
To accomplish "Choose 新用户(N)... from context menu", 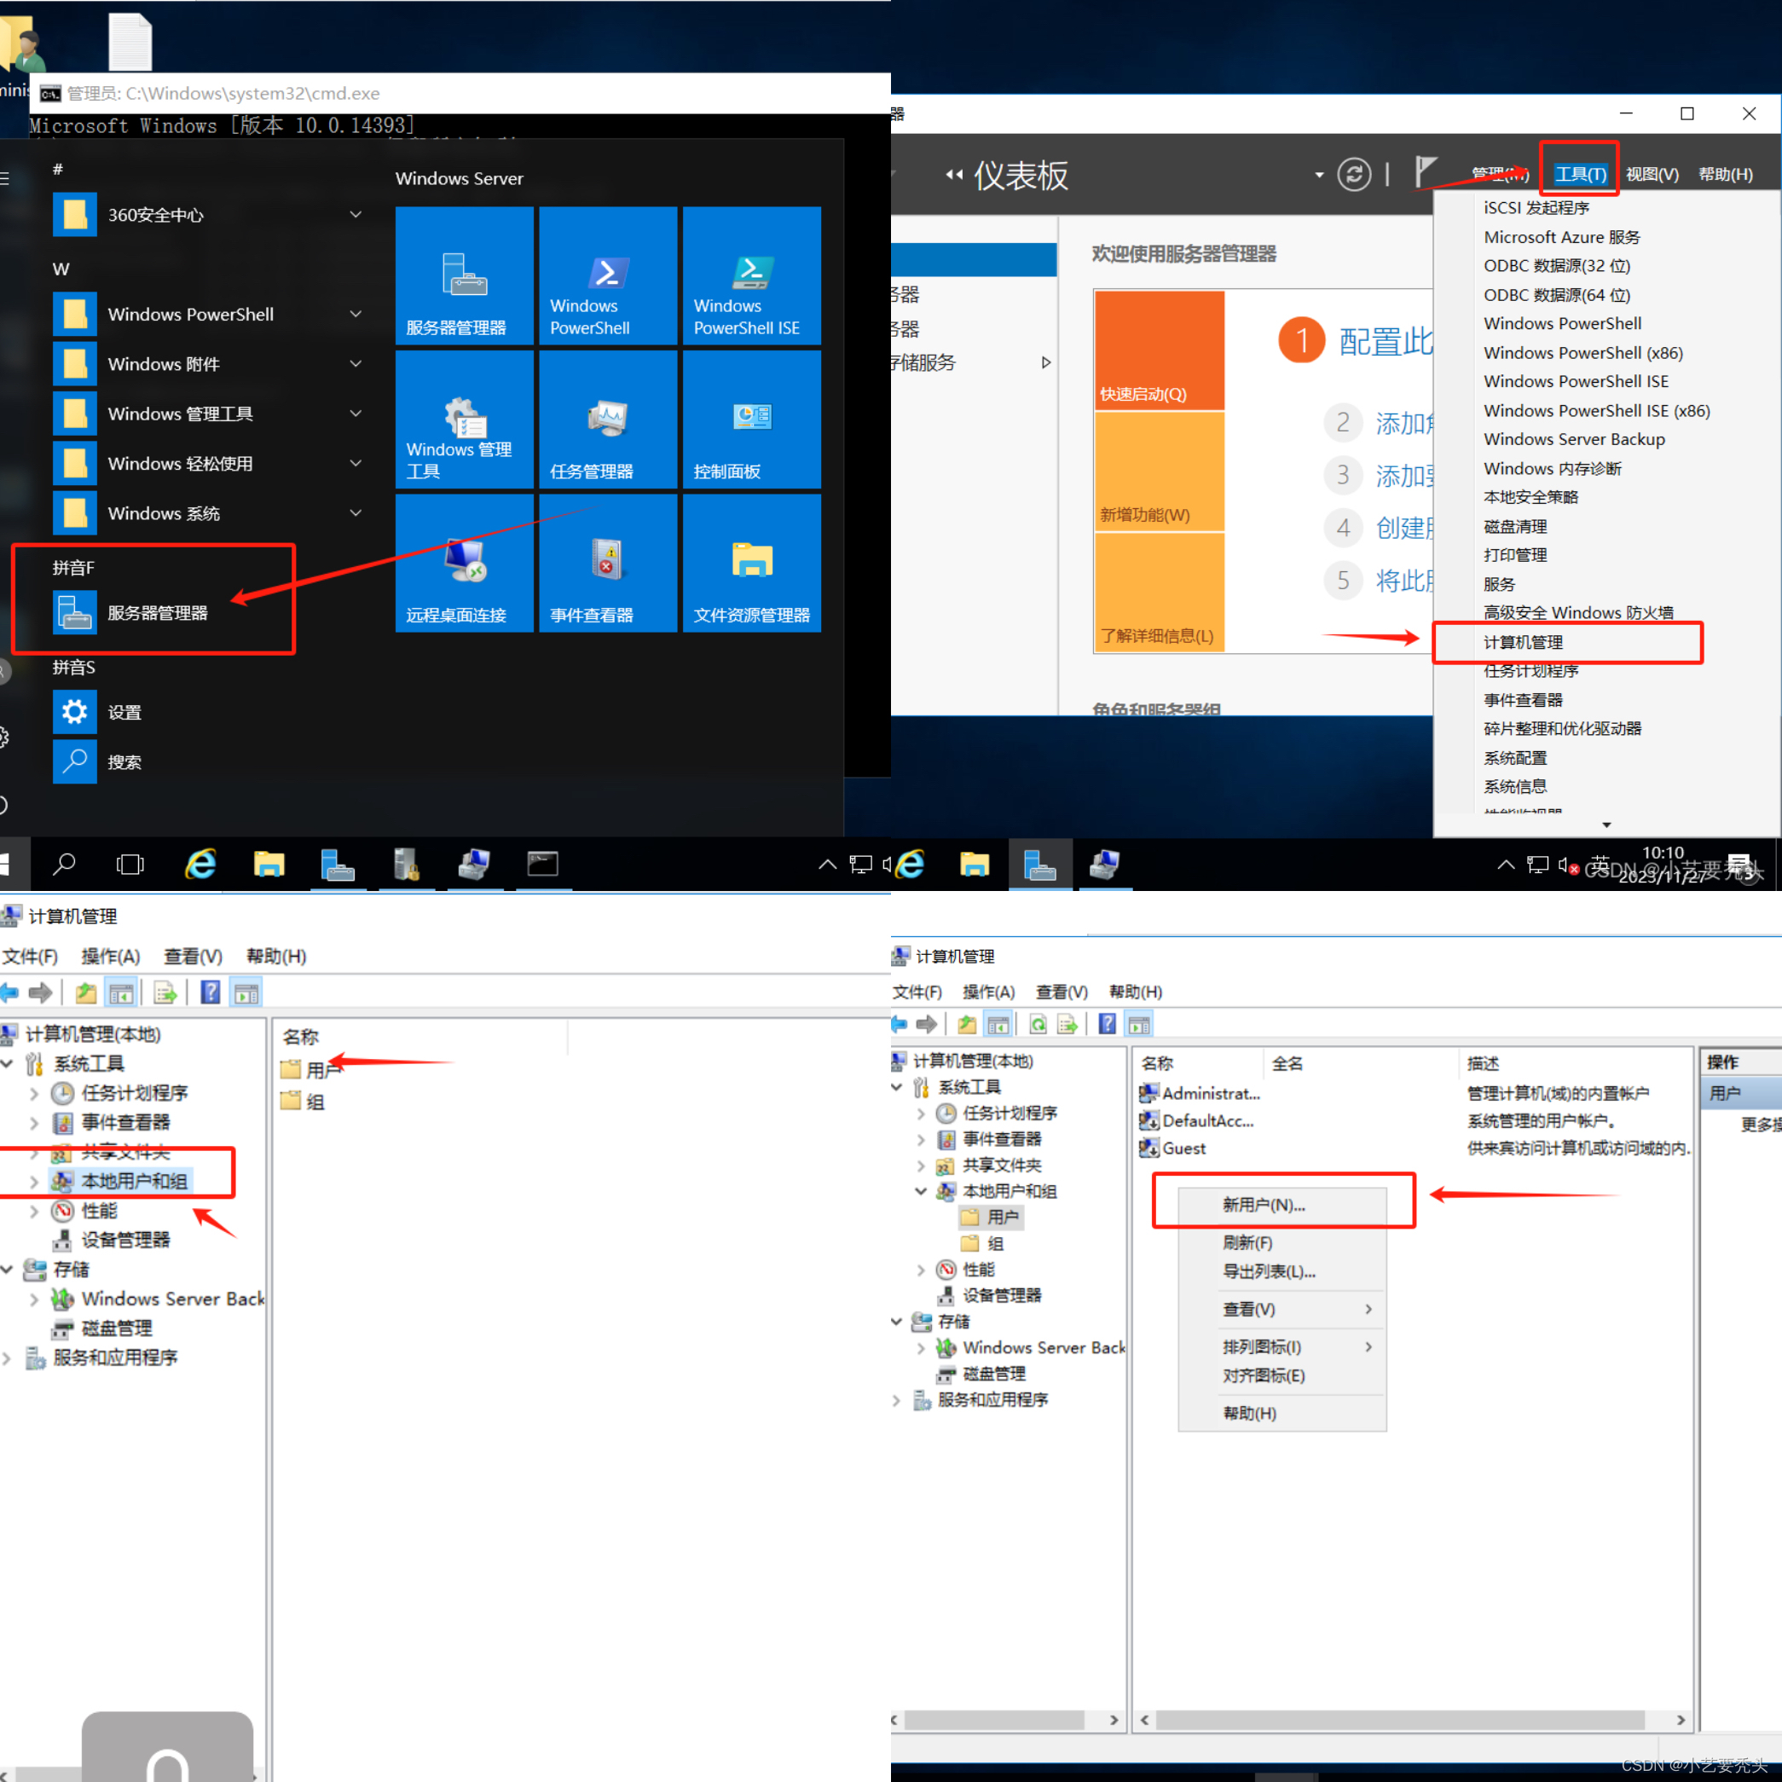I will coord(1263,1205).
